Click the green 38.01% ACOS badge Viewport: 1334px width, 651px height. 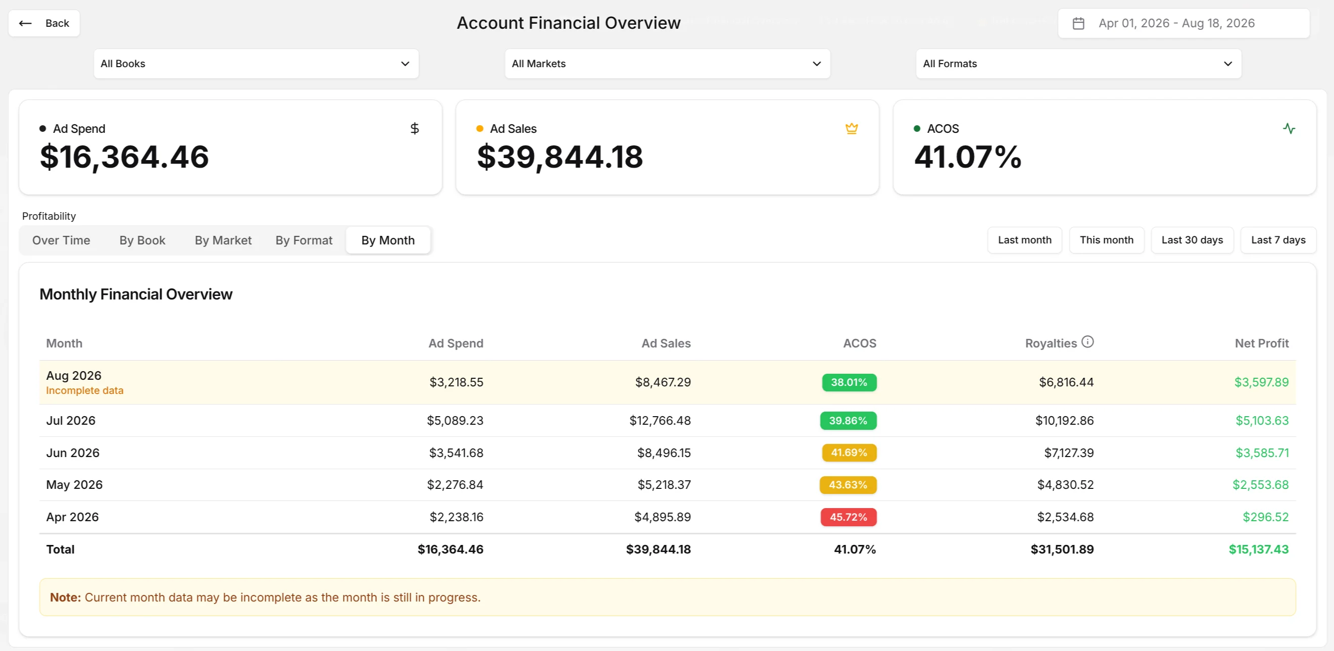tap(849, 382)
